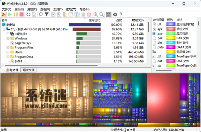Click the move to recycle bin icon
The height and width of the screenshot is (132, 201).
83,14
